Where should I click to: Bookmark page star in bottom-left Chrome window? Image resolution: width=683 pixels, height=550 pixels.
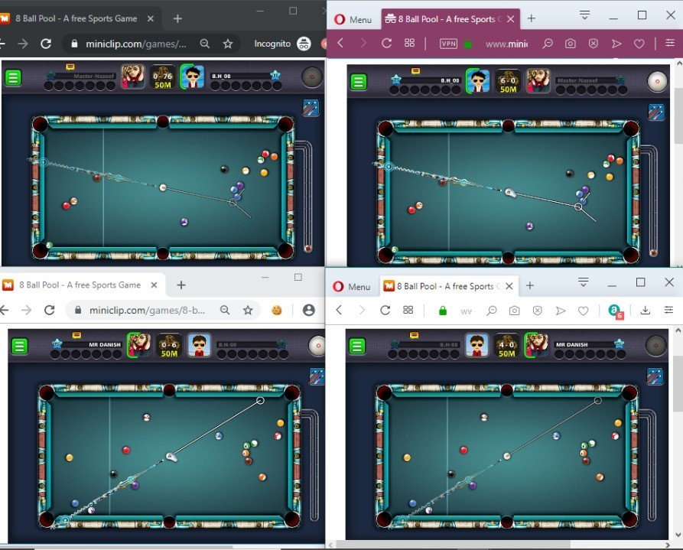tap(248, 310)
